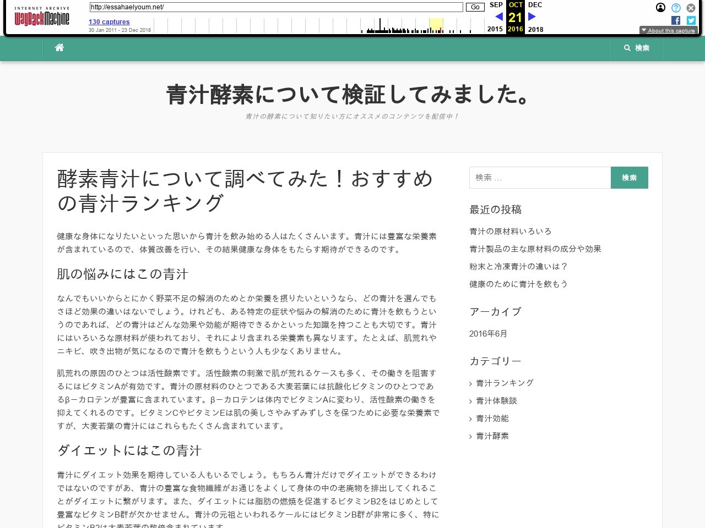Image resolution: width=705 pixels, height=528 pixels.
Task: Click the highlighted 2016 timeline section
Action: click(x=436, y=25)
